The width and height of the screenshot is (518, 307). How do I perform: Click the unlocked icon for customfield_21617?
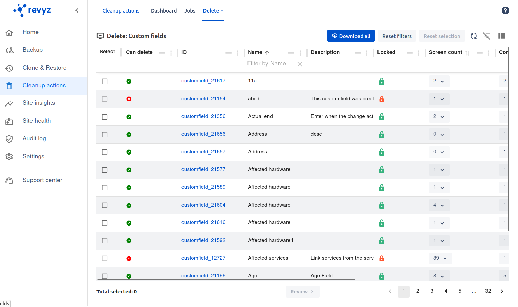click(x=382, y=81)
